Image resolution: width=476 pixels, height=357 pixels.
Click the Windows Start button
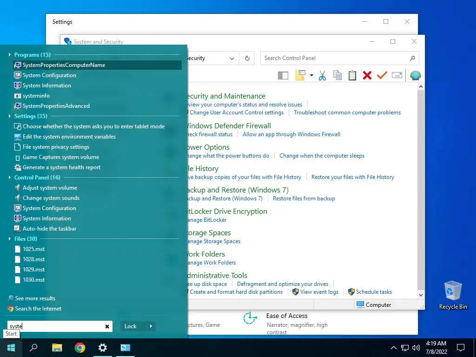pyautogui.click(x=11, y=348)
